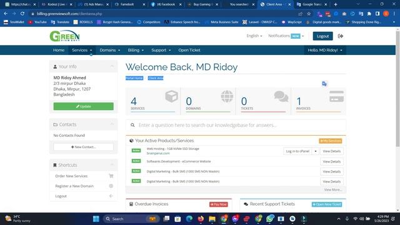Screen dimensions: 400x225
Task: Click the Greenviewsoft logo
Action: 64,36
